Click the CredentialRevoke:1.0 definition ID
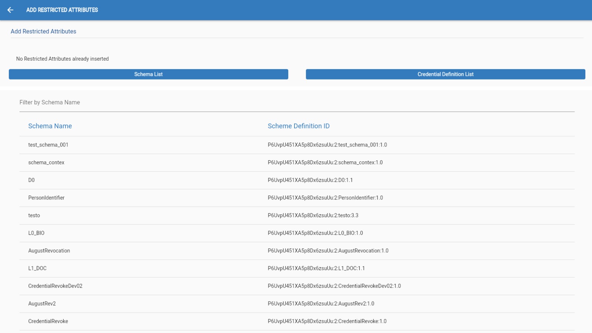 click(x=327, y=322)
